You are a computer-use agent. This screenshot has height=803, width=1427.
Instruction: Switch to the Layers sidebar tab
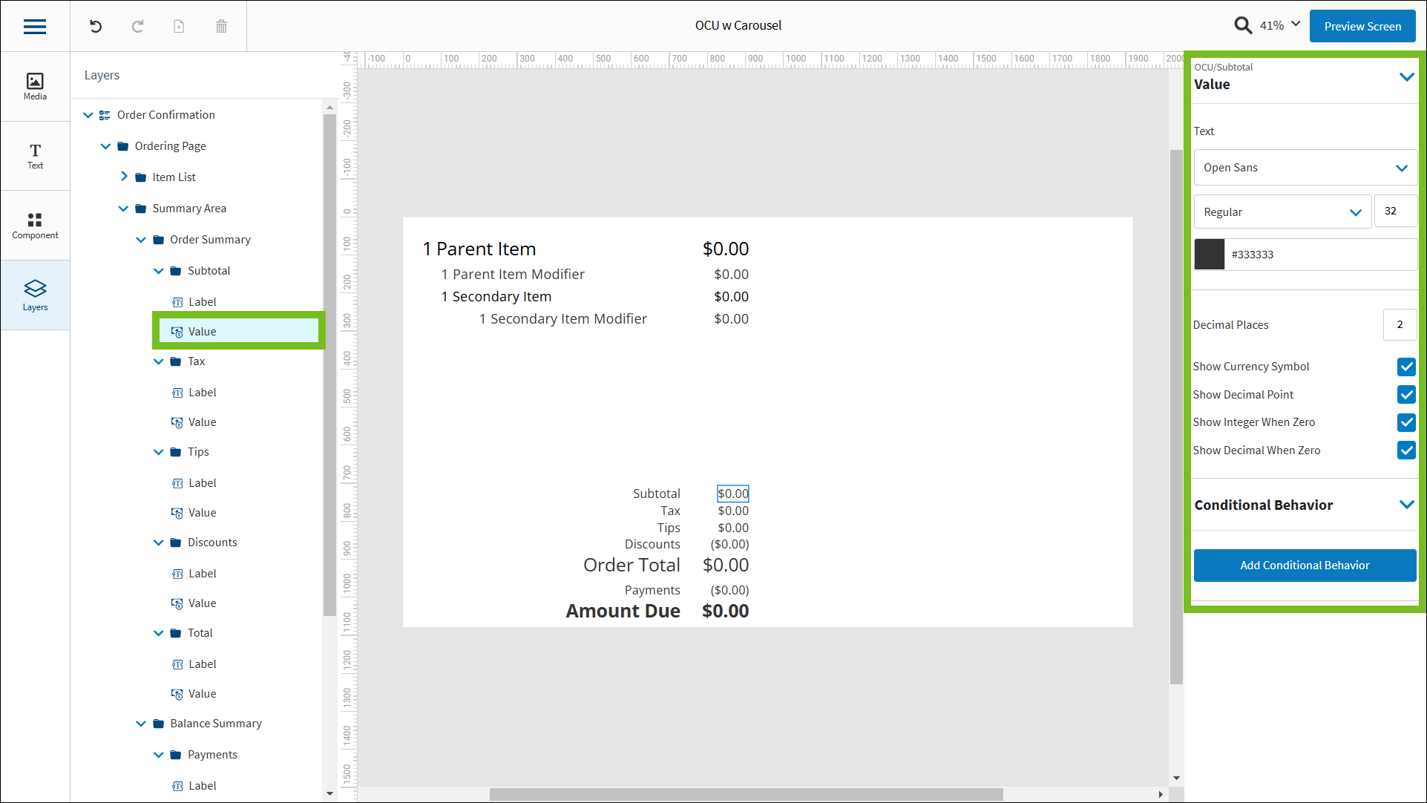click(x=34, y=295)
